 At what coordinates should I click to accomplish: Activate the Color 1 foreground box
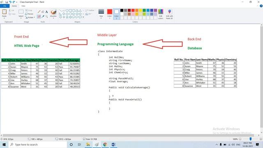[110, 14]
